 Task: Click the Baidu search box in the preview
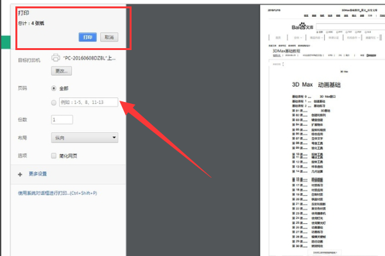pos(350,26)
